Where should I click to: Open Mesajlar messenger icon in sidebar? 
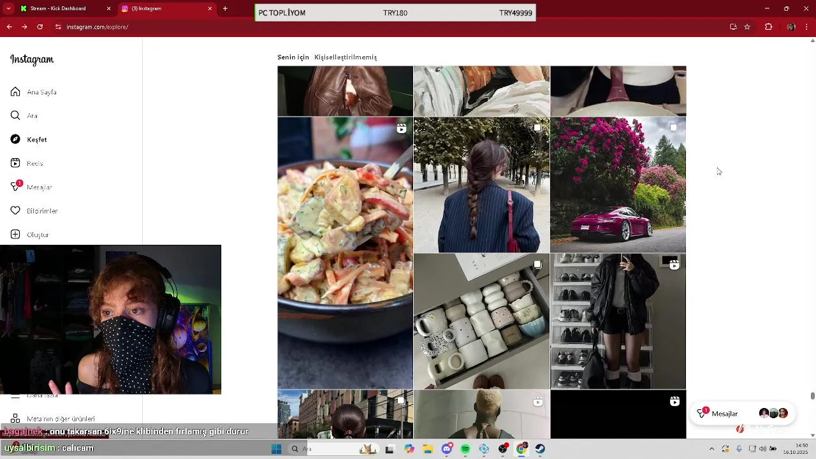pos(15,187)
